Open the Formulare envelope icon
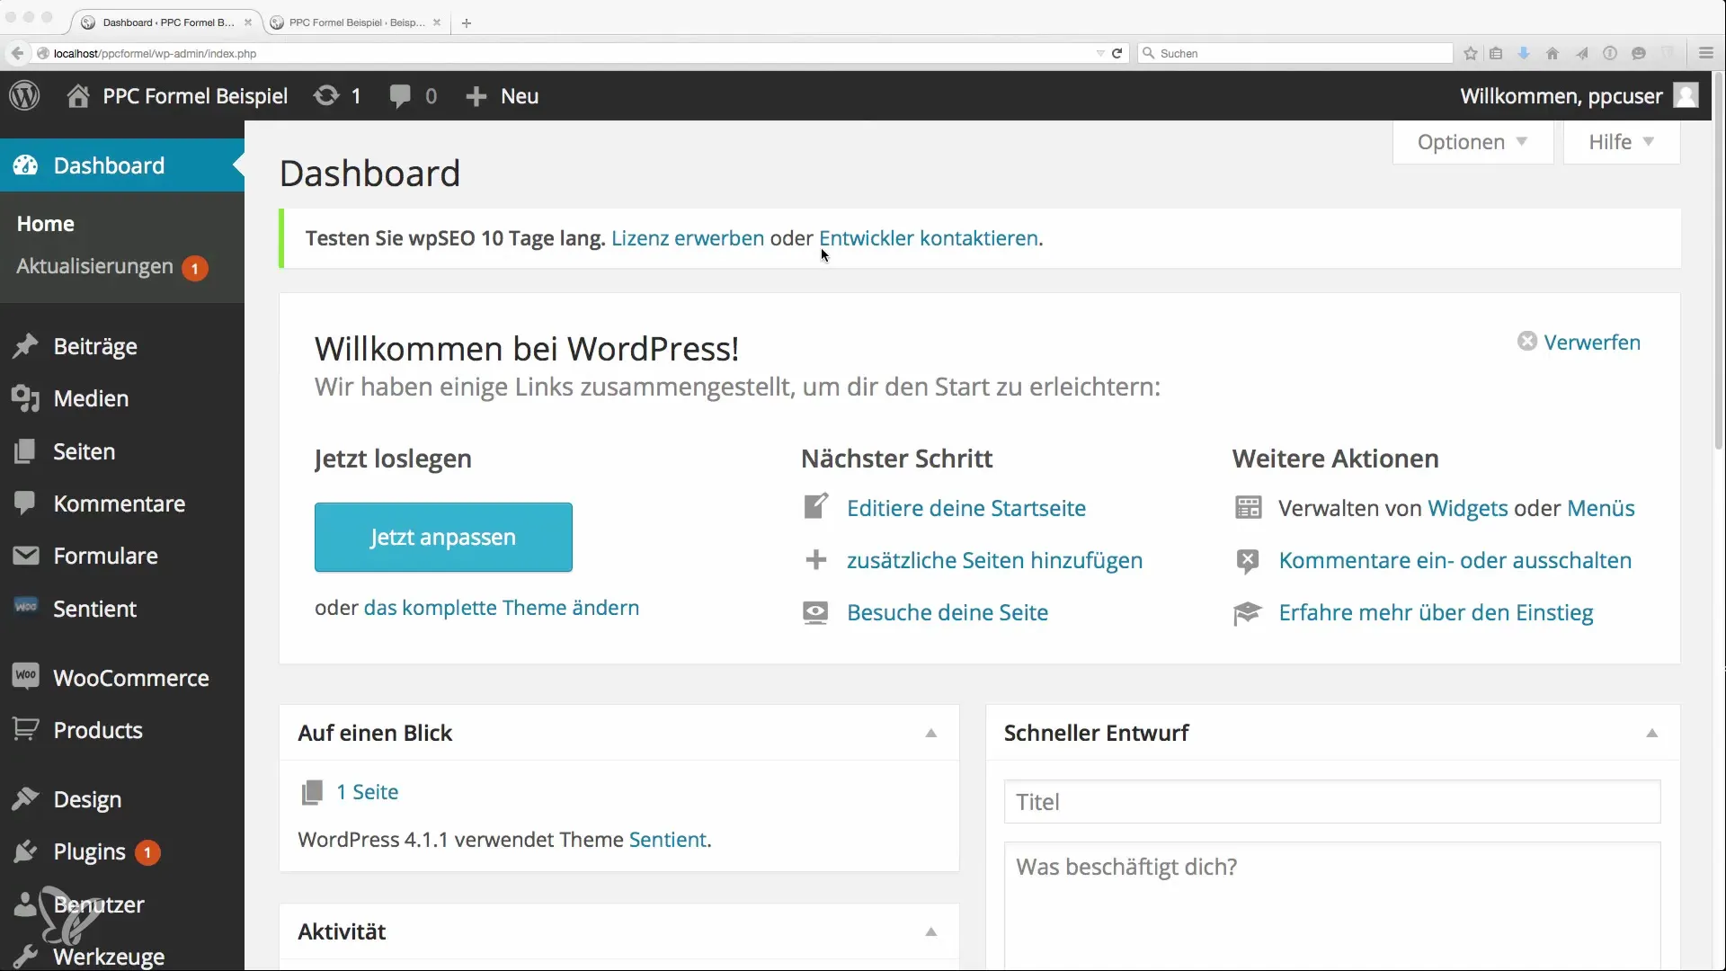Viewport: 1726px width, 971px height. (x=25, y=556)
